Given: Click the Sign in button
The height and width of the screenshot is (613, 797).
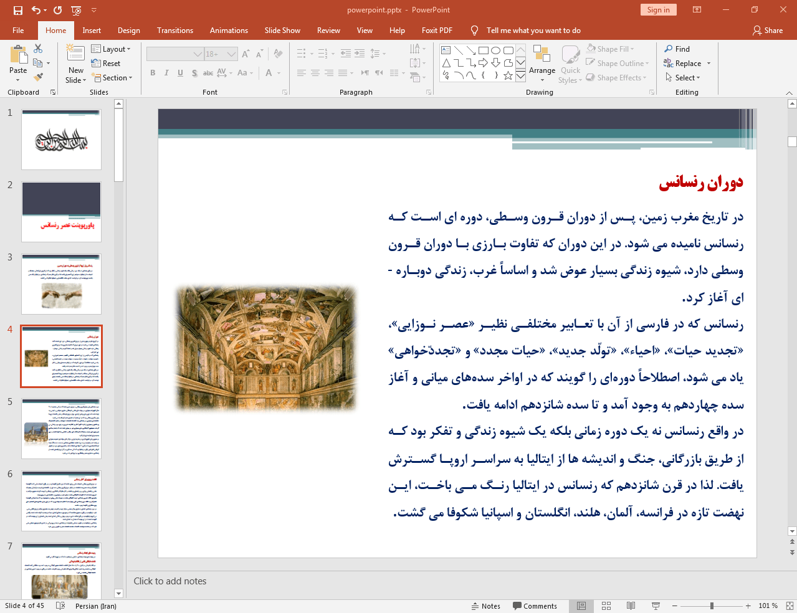Looking at the screenshot, I should (658, 9).
